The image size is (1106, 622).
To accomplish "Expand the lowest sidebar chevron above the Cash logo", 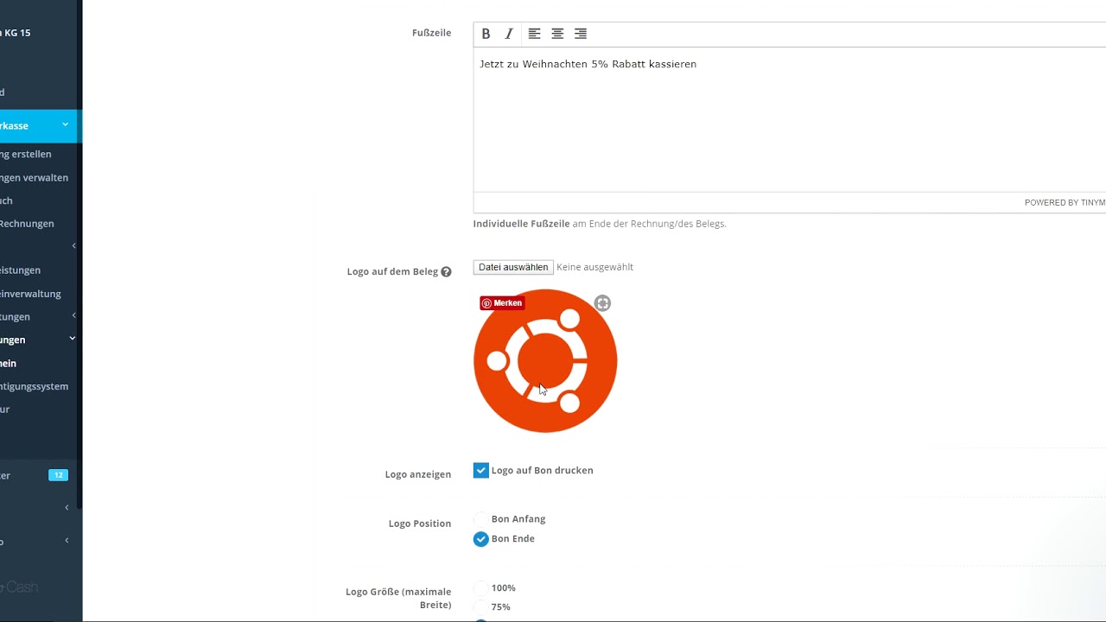I will pos(67,541).
